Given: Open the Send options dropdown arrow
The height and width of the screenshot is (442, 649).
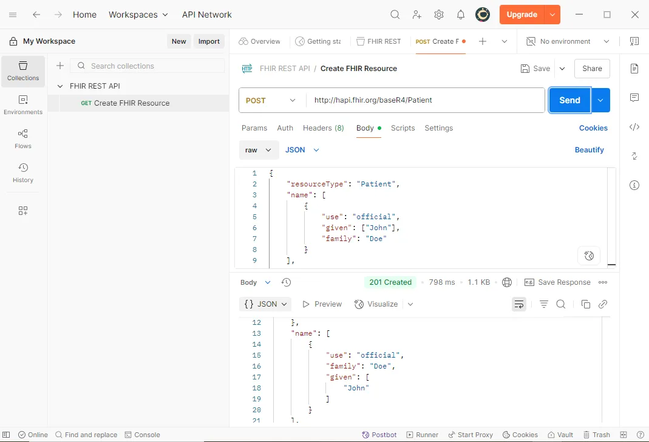Looking at the screenshot, I should tap(600, 100).
